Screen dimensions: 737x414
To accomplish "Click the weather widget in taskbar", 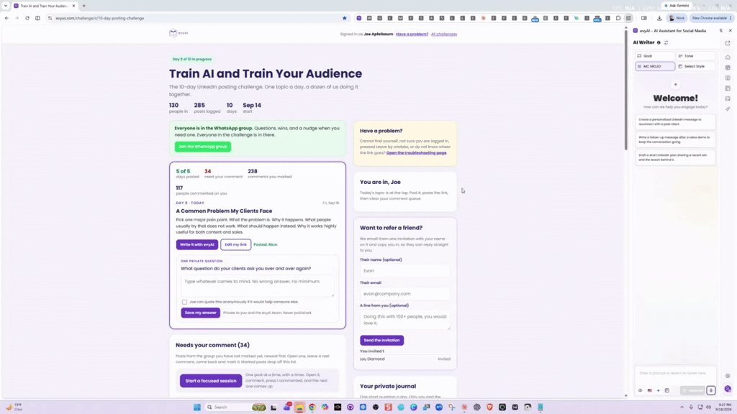I will [14, 407].
